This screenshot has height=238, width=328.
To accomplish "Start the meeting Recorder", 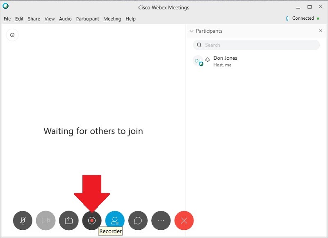I will click(91, 220).
